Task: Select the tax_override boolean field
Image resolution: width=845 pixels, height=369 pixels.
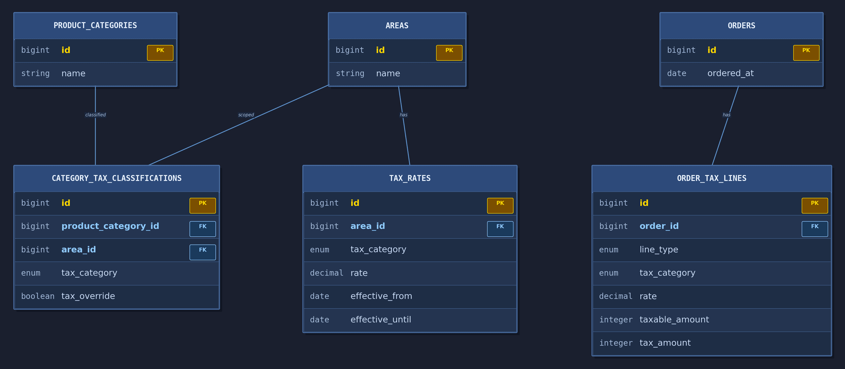Action: click(88, 296)
